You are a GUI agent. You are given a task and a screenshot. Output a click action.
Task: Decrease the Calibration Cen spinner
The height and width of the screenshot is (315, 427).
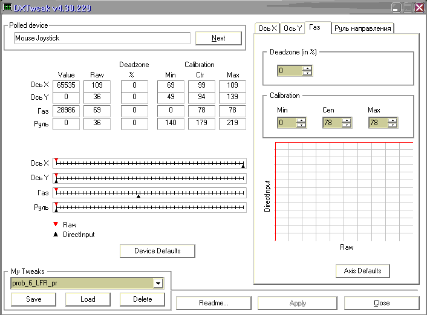coord(347,125)
